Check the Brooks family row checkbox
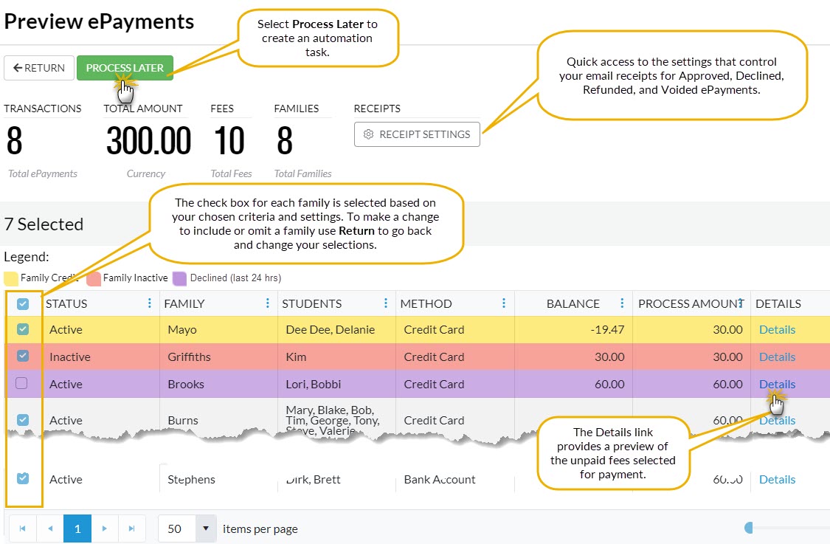 (23, 384)
